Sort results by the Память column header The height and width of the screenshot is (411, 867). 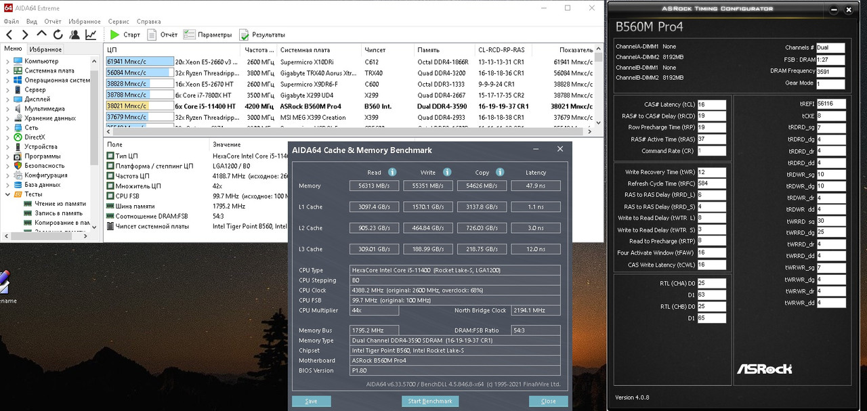coord(444,50)
